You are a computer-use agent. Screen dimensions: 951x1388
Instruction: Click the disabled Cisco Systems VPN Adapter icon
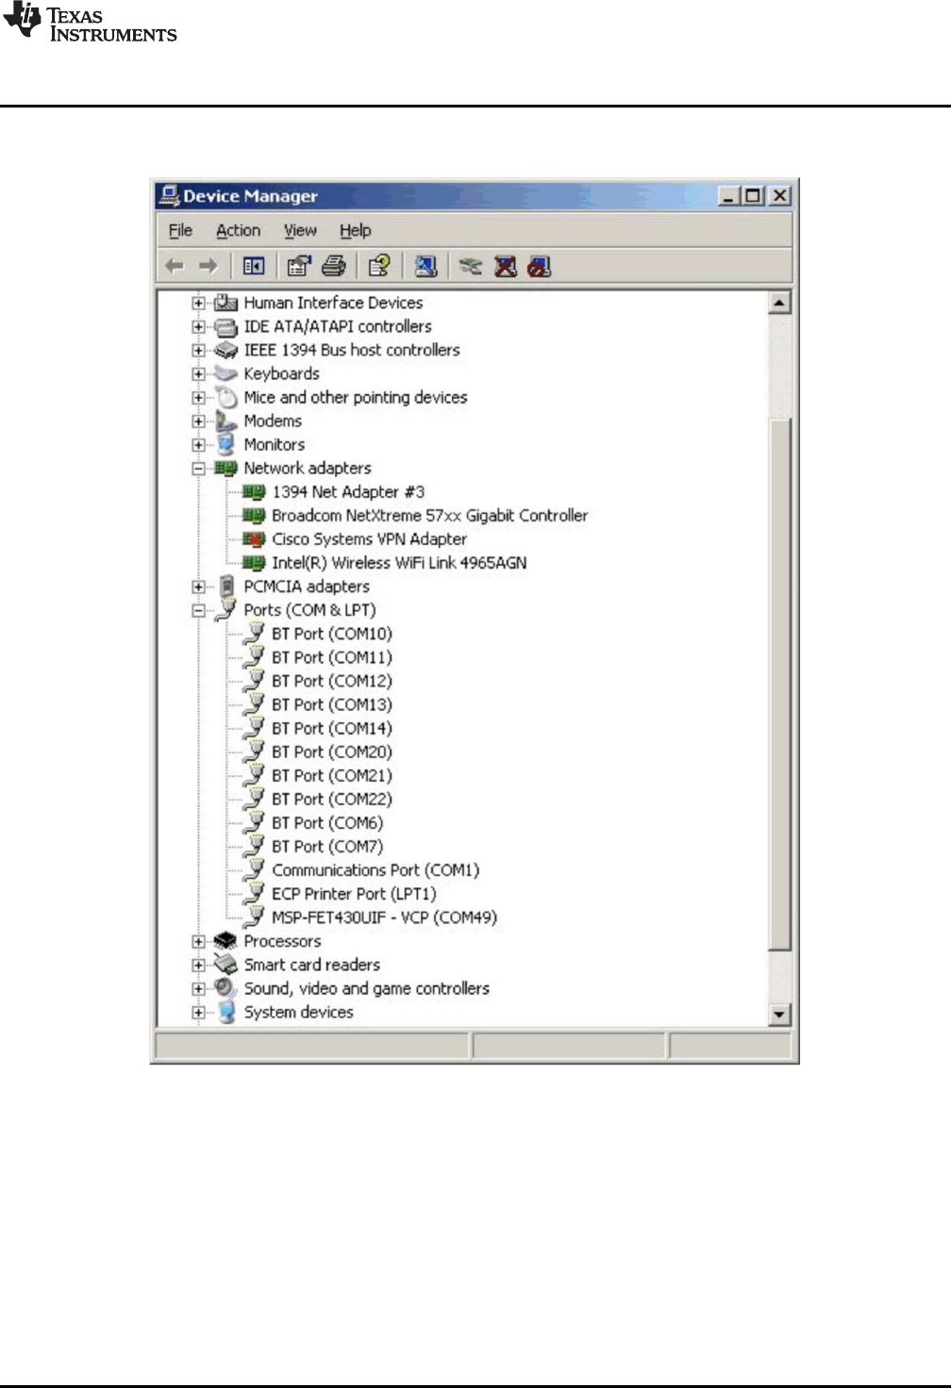[x=254, y=538]
